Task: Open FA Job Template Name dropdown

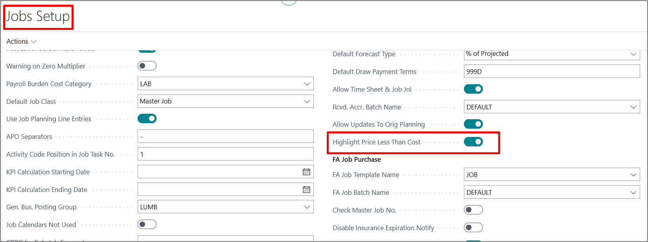Action: (x=633, y=175)
